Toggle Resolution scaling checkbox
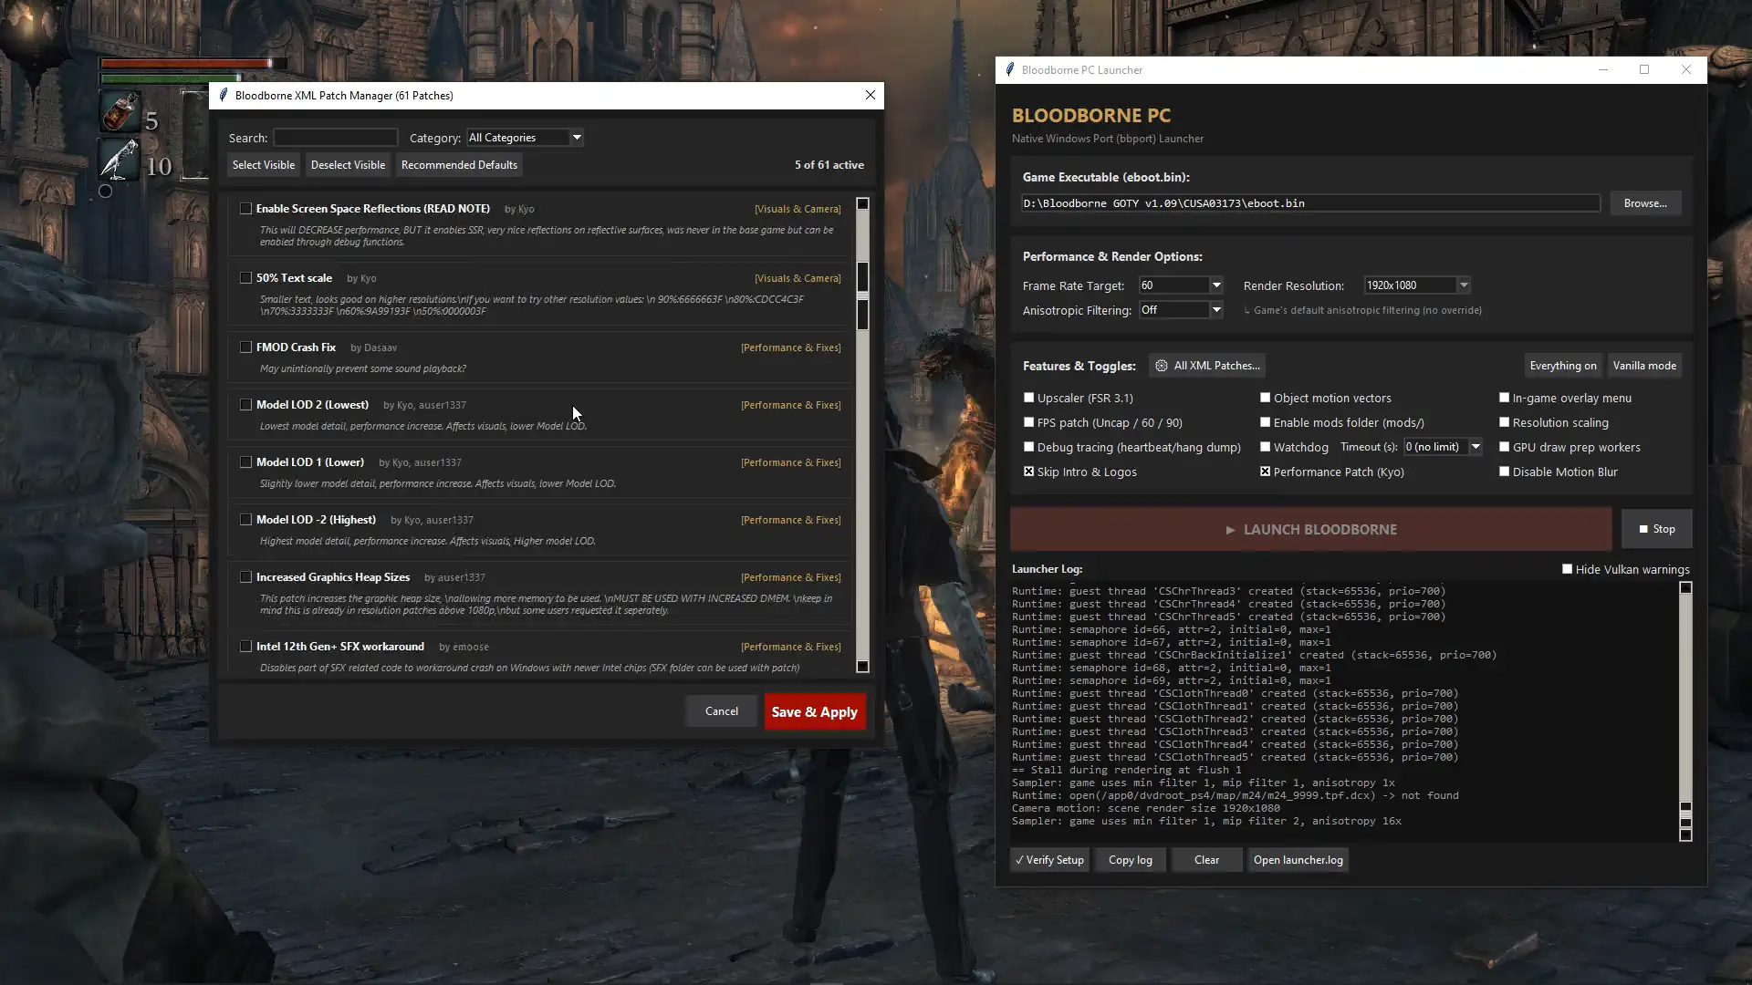This screenshot has height=985, width=1752. click(x=1505, y=422)
